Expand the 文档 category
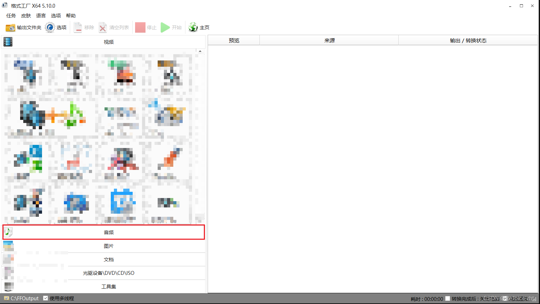The image size is (540, 304). (103, 260)
